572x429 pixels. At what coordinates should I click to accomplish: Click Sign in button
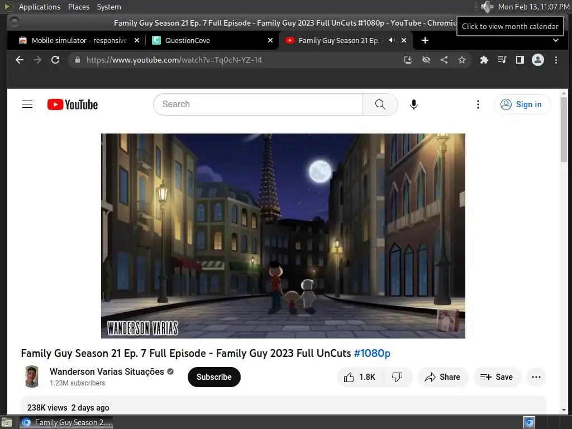coord(522,104)
